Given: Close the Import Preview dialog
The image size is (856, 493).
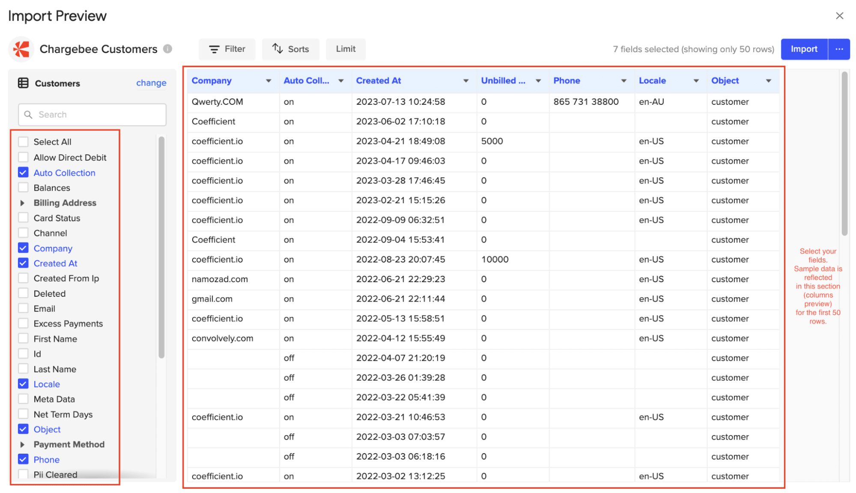Looking at the screenshot, I should pyautogui.click(x=839, y=16).
